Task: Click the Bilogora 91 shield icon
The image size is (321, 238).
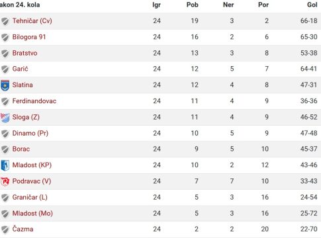Action: tap(5, 37)
